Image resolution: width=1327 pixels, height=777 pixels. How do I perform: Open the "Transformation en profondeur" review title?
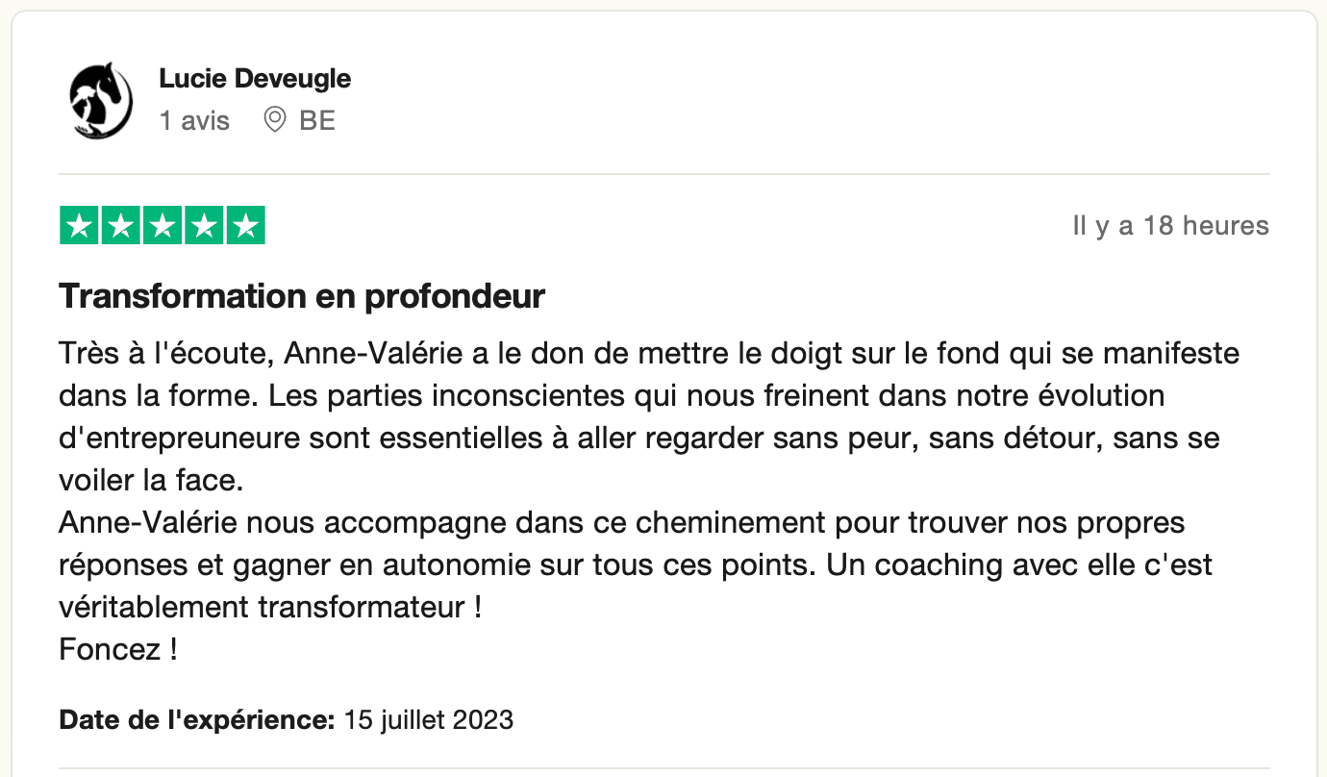pyautogui.click(x=302, y=296)
